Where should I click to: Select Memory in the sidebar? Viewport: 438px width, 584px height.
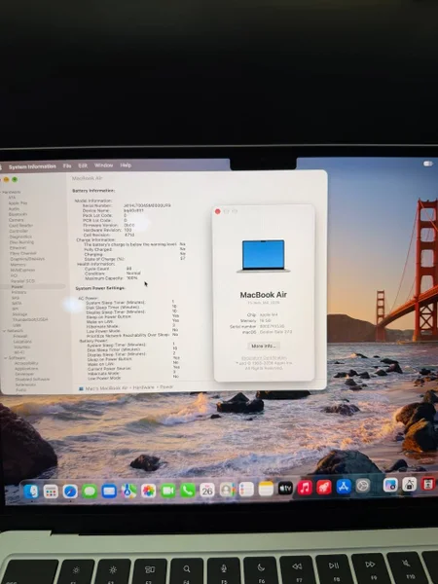pos(18,265)
